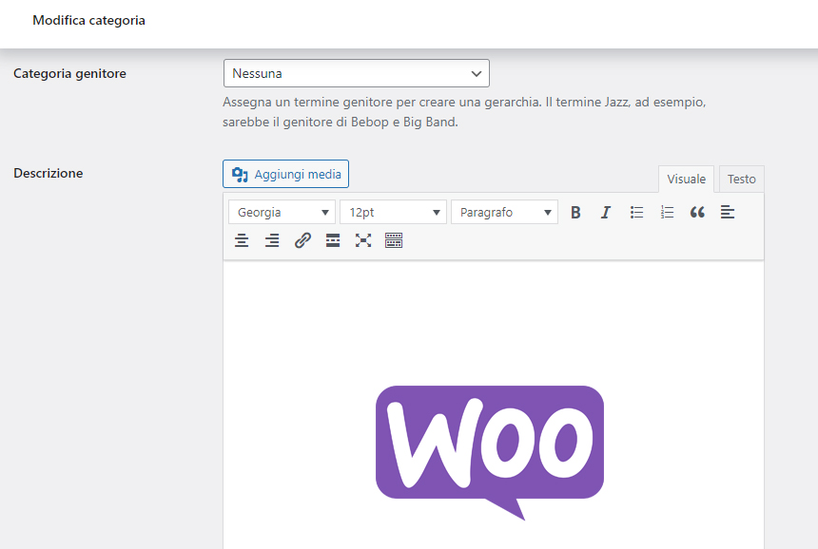The height and width of the screenshot is (549, 818).
Task: Click the help text about Jazz hierarchy
Action: [464, 112]
